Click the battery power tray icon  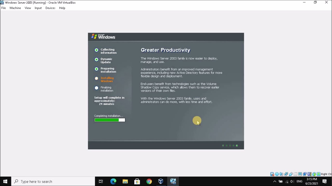point(281,181)
